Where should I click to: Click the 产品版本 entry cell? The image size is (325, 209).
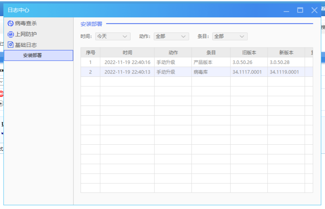(x=211, y=62)
